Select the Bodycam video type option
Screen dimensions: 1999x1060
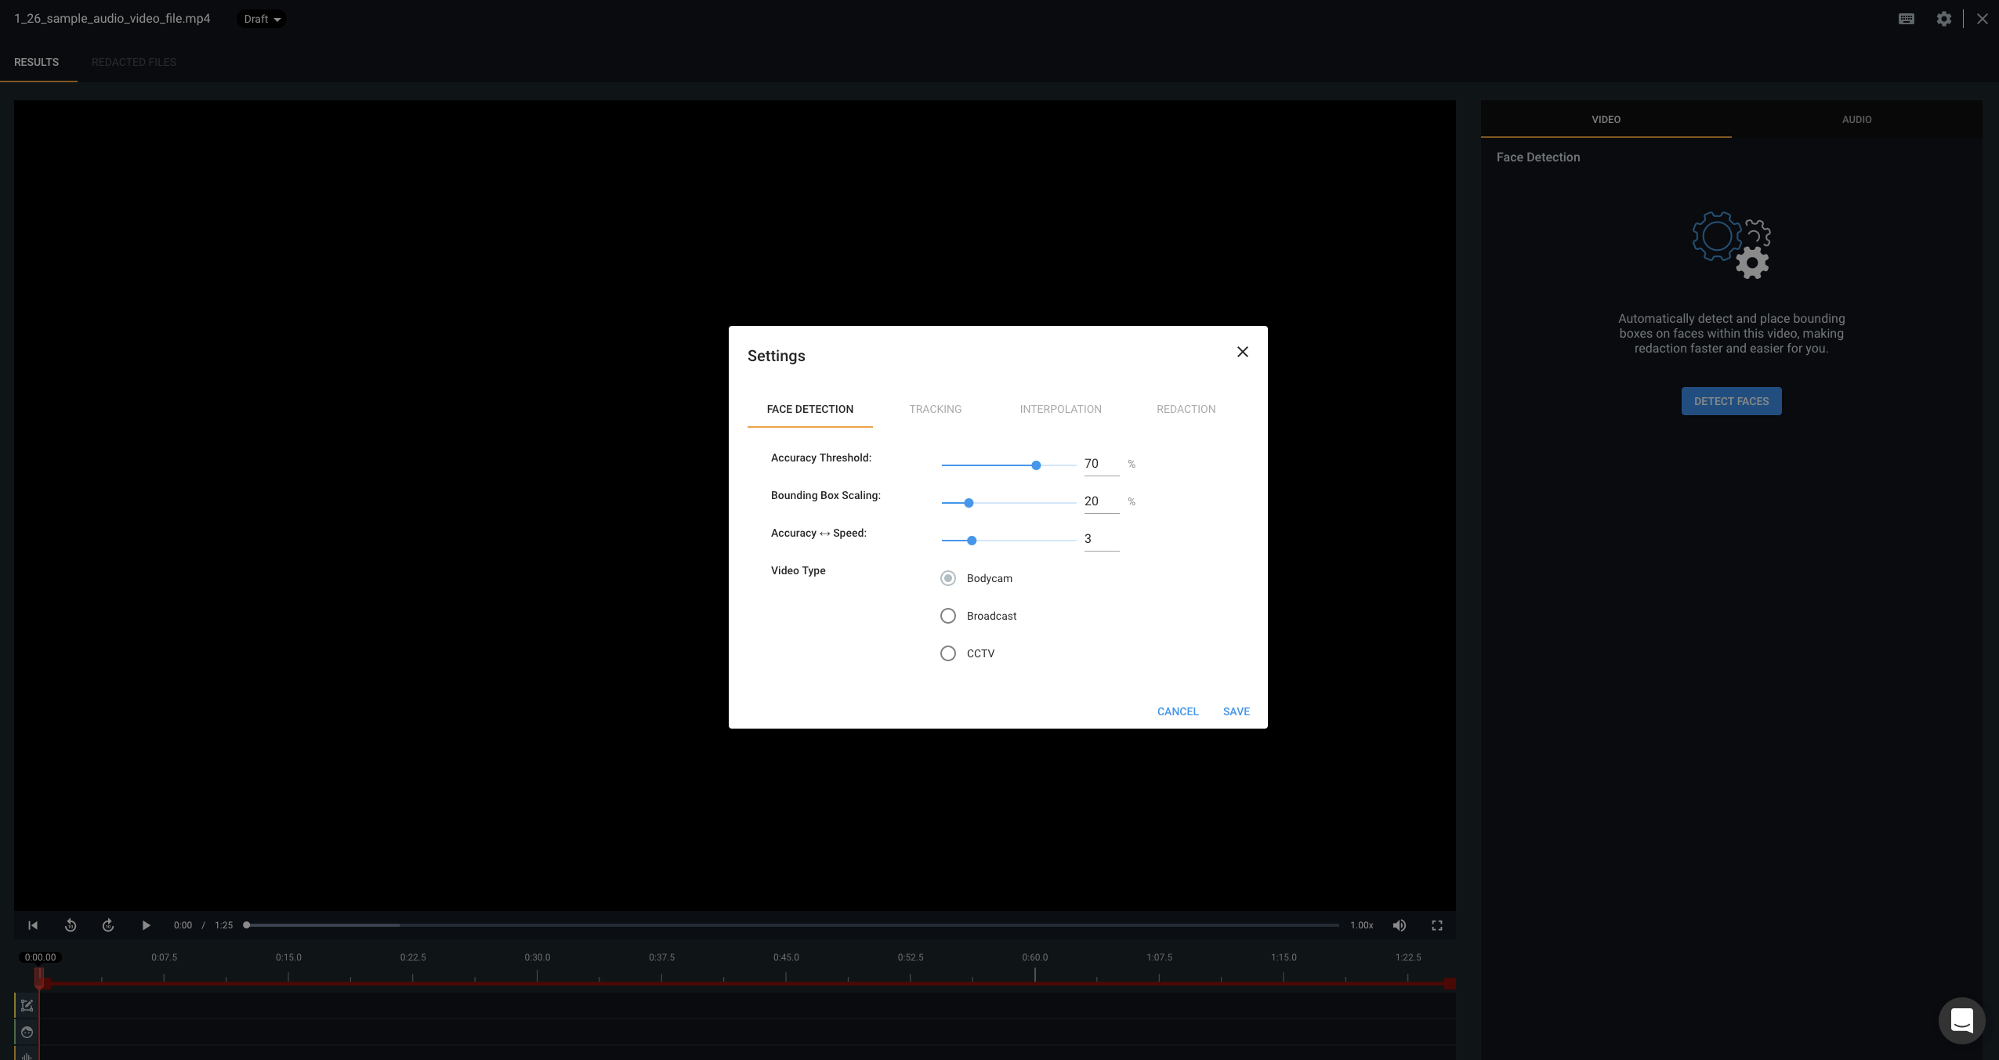point(947,578)
